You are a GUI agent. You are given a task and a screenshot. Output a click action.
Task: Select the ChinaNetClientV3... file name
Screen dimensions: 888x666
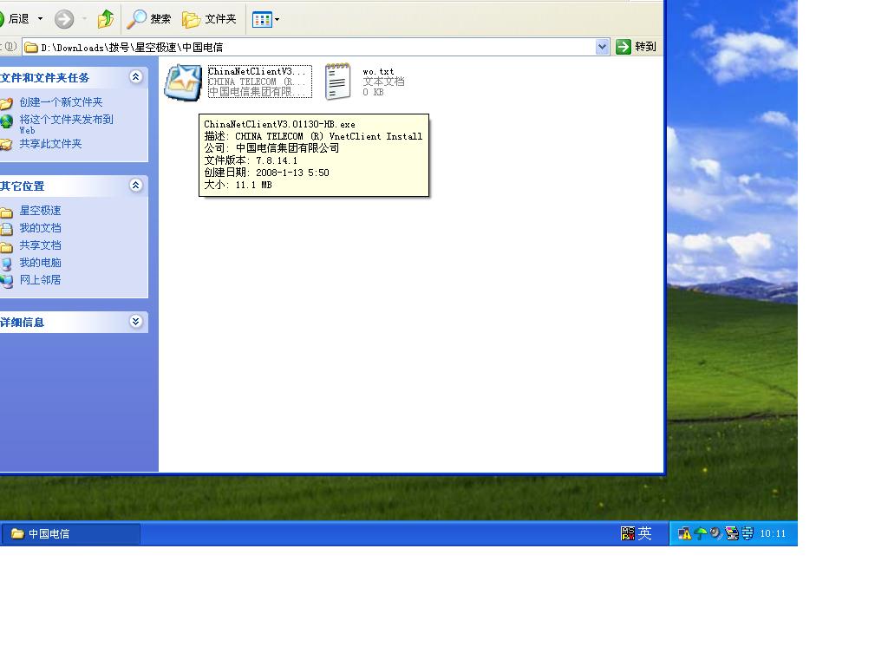(x=257, y=71)
